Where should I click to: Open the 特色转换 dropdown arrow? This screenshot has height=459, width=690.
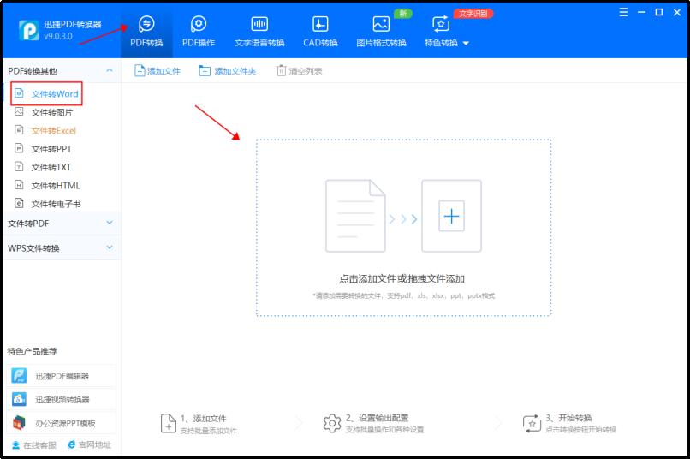[x=466, y=43]
